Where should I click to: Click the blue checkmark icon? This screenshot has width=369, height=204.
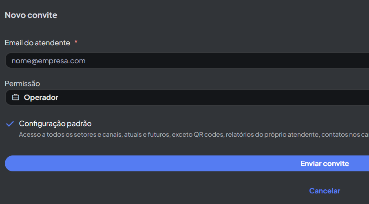coord(10,124)
